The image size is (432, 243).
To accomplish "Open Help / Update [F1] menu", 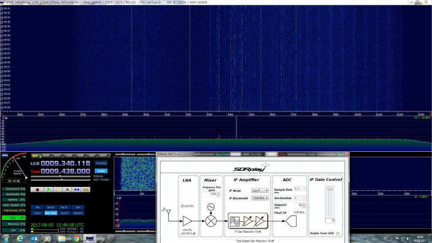I will pos(14,205).
